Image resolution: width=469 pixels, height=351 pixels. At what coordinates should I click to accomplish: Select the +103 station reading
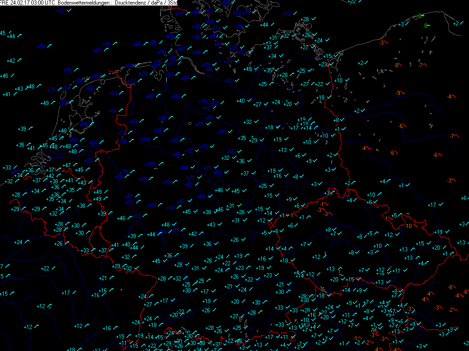click(149, 164)
